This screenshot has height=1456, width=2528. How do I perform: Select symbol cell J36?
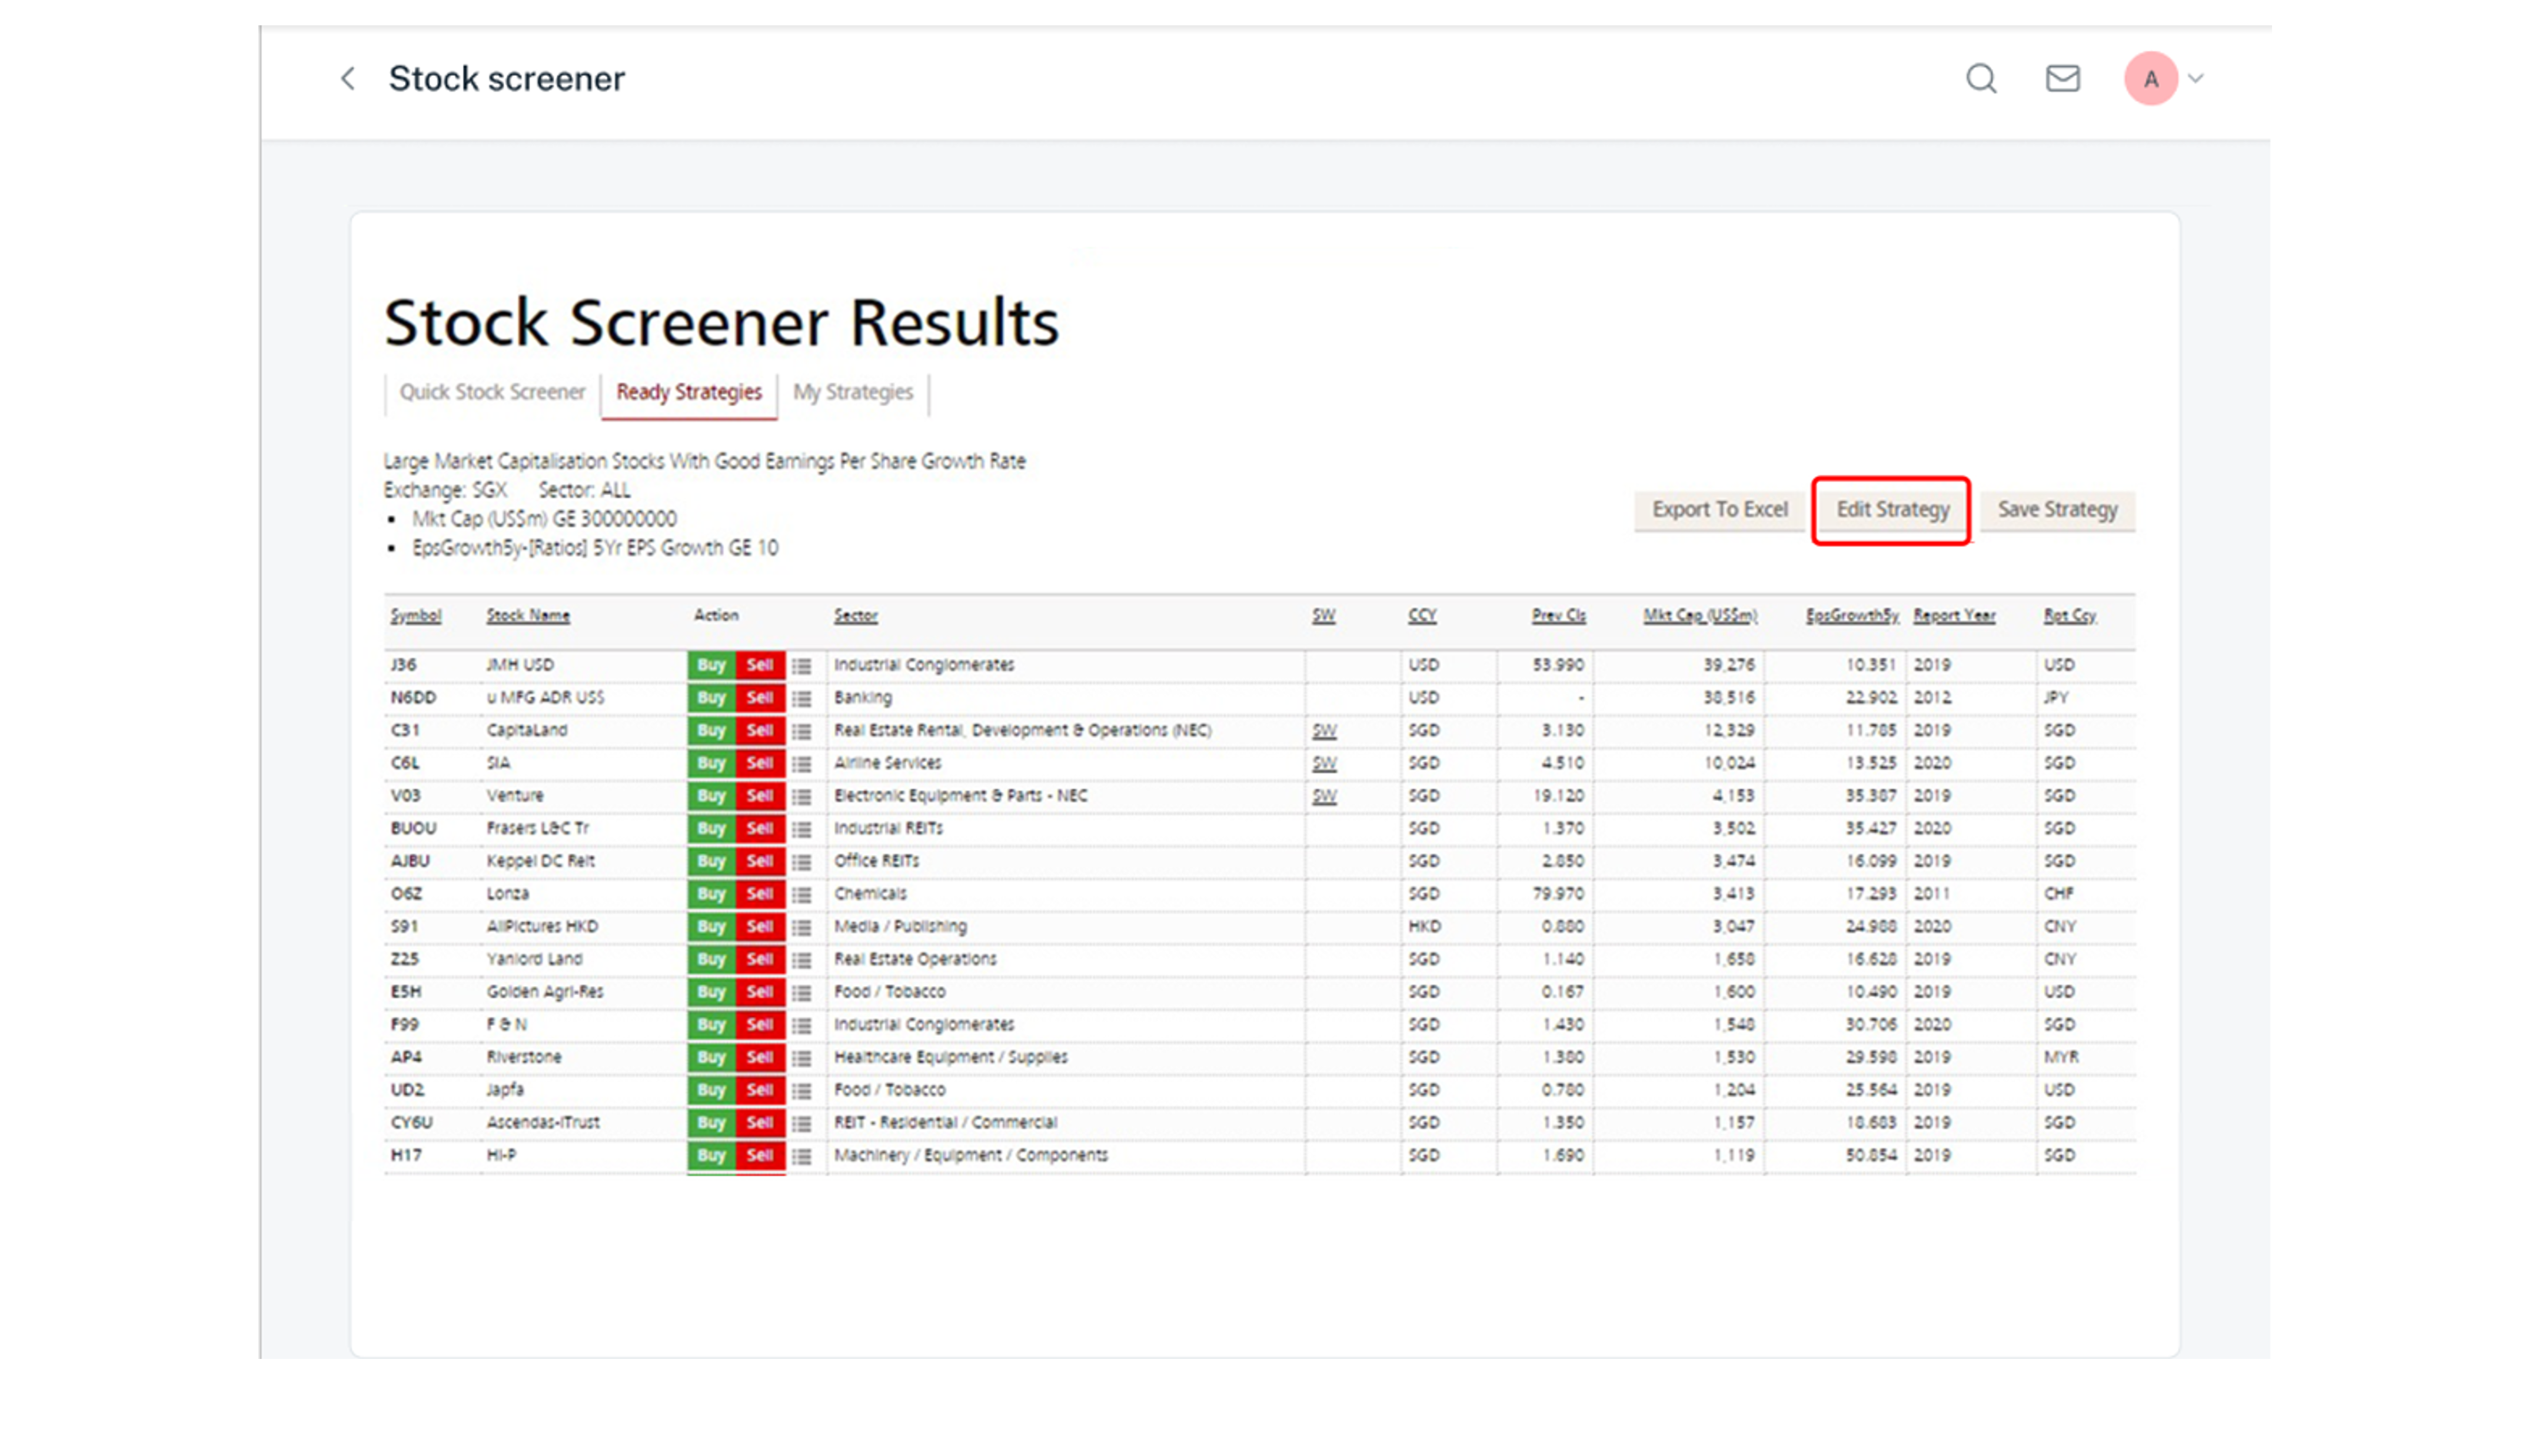click(x=403, y=665)
